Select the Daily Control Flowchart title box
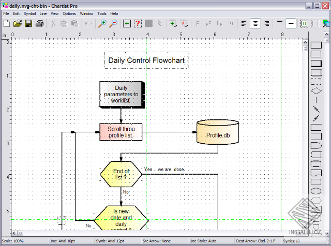 pyautogui.click(x=146, y=60)
